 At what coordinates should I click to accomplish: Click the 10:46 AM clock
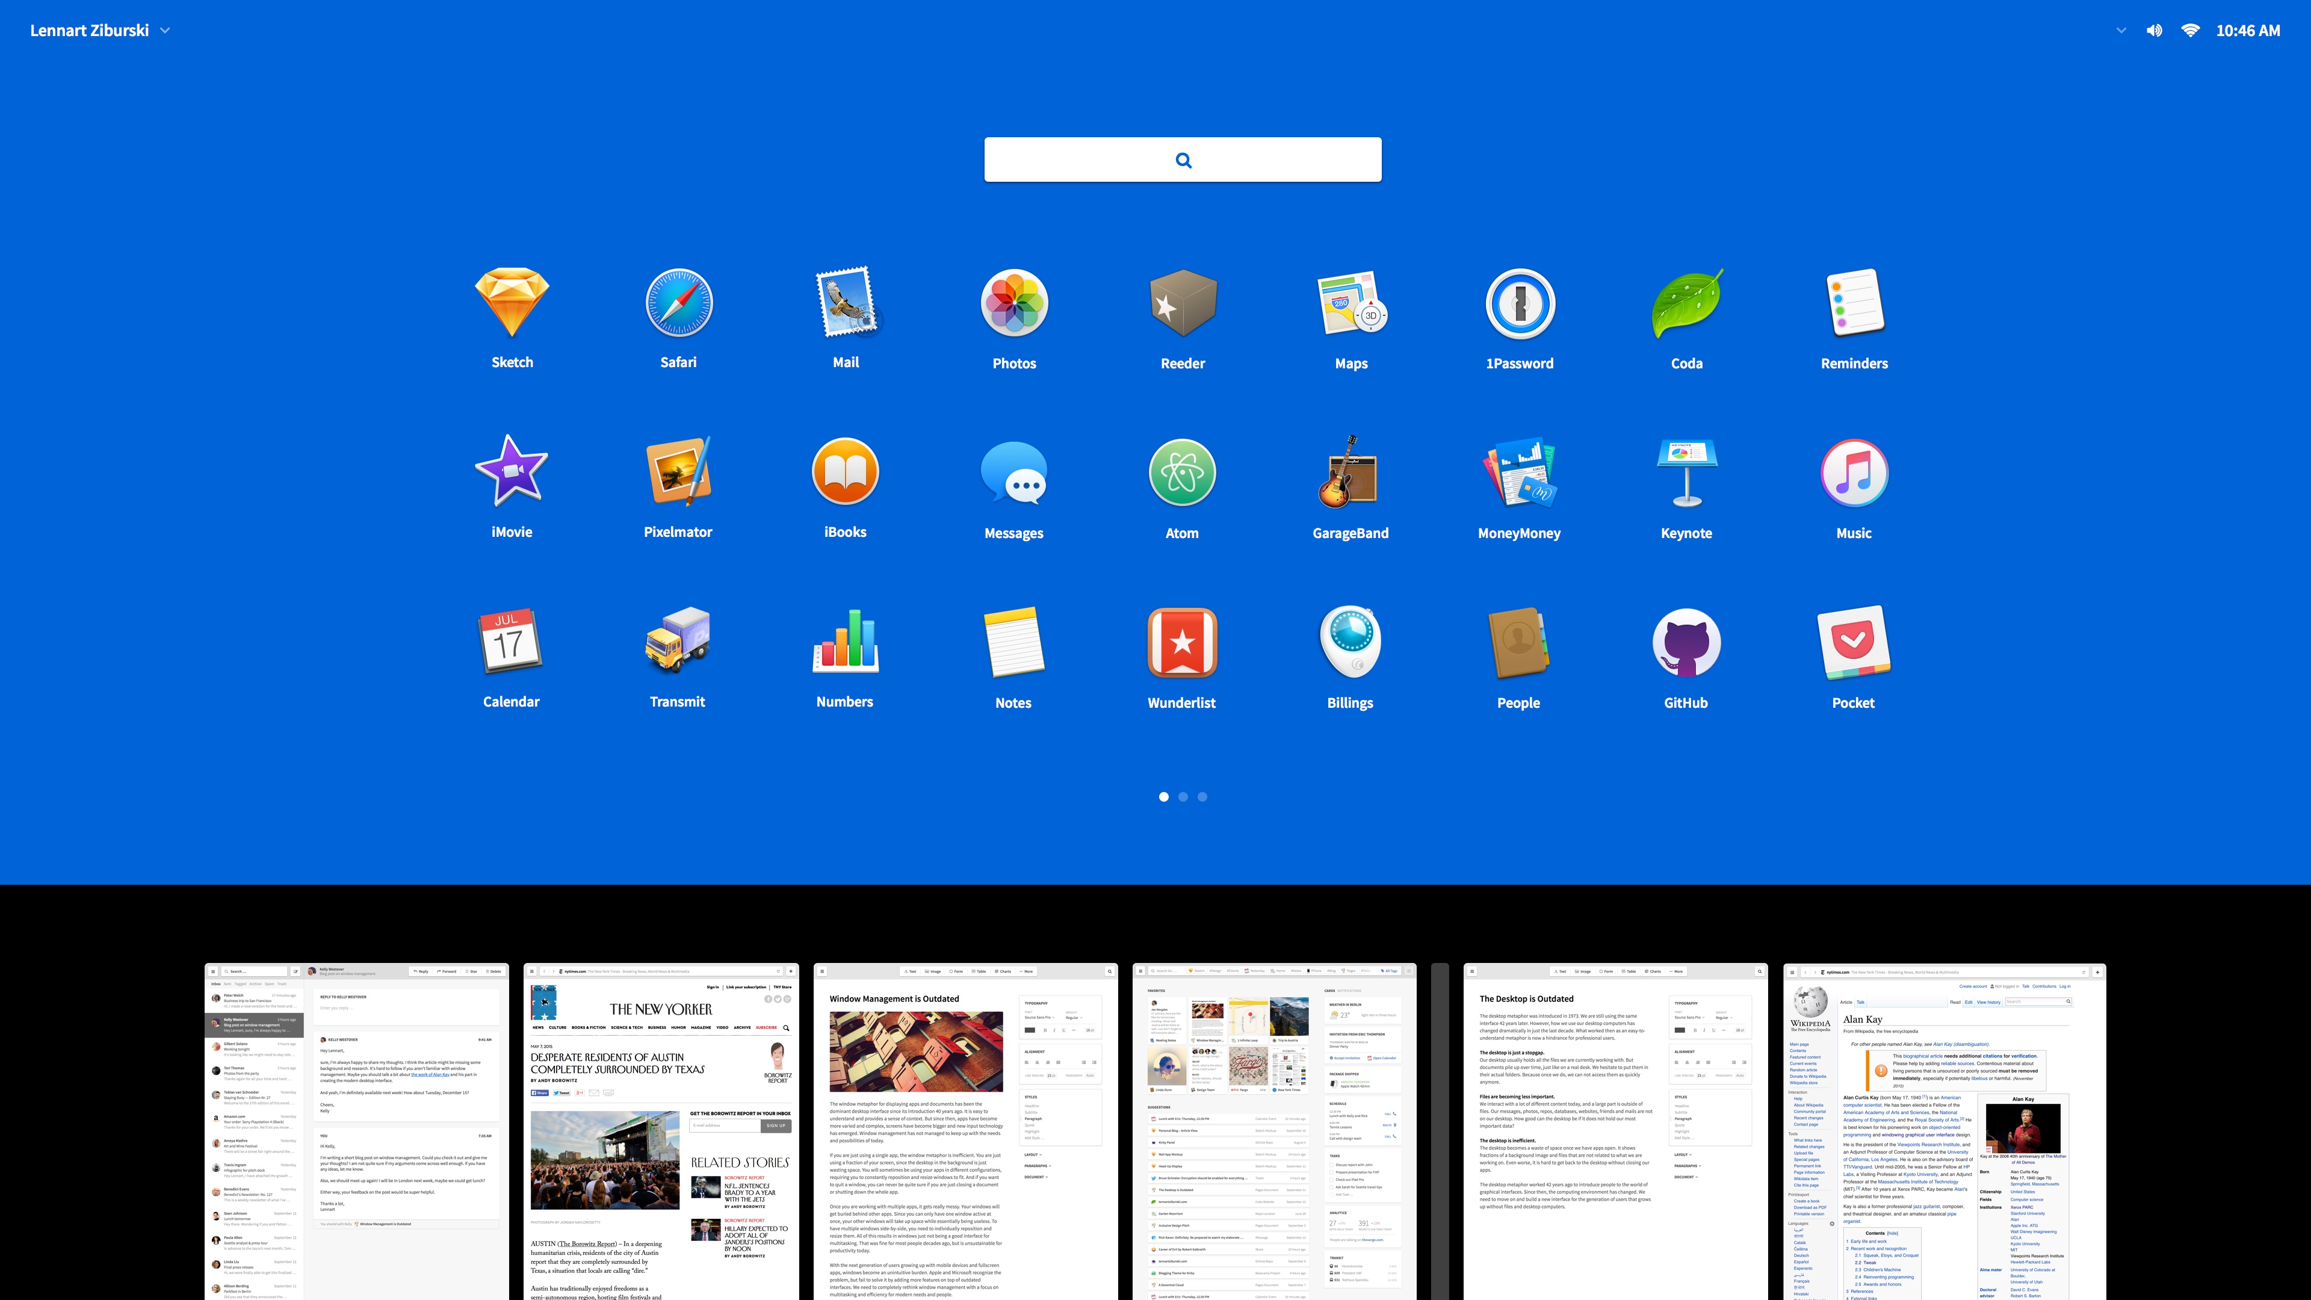point(2247,31)
